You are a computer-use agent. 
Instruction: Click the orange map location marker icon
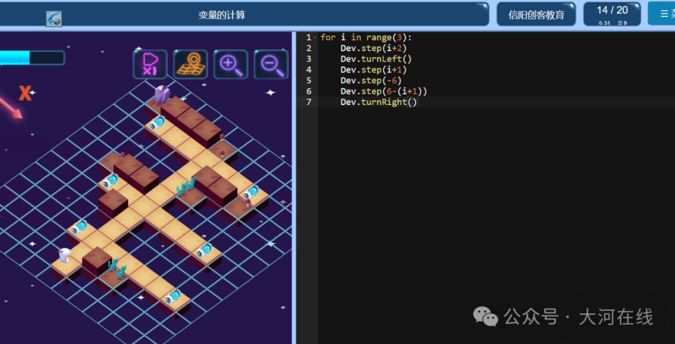pos(190,64)
